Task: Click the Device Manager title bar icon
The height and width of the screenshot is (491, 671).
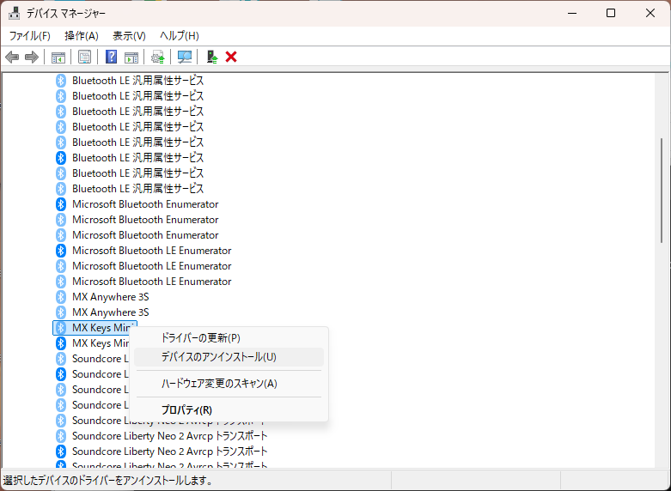Action: point(14,13)
